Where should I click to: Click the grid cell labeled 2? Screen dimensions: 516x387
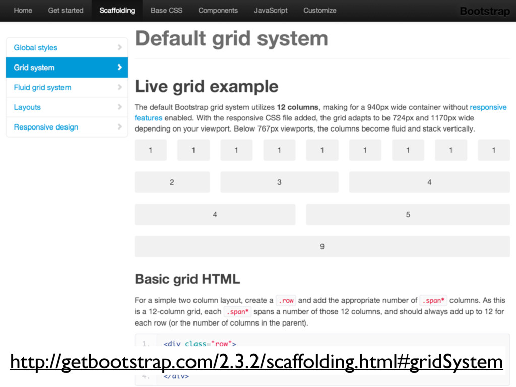172,182
